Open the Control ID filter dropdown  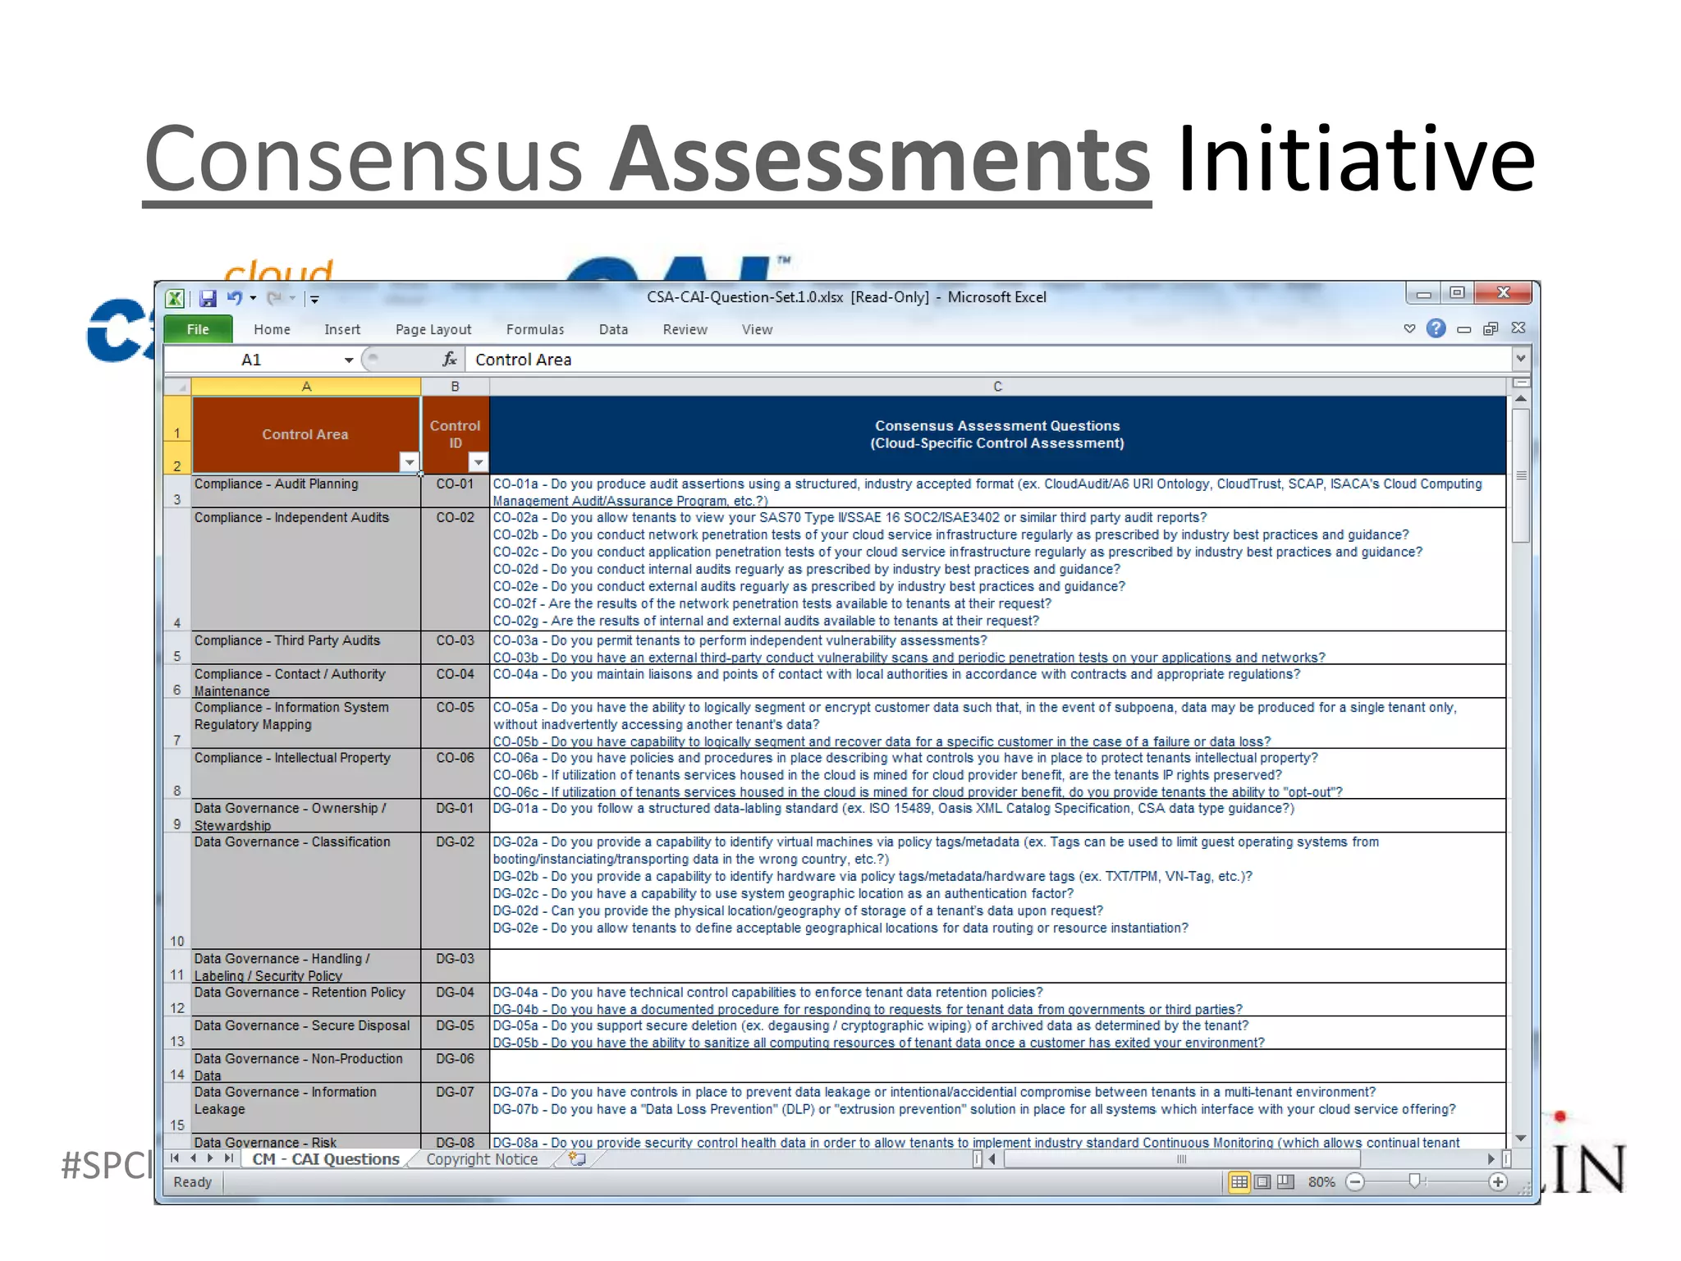(x=478, y=462)
